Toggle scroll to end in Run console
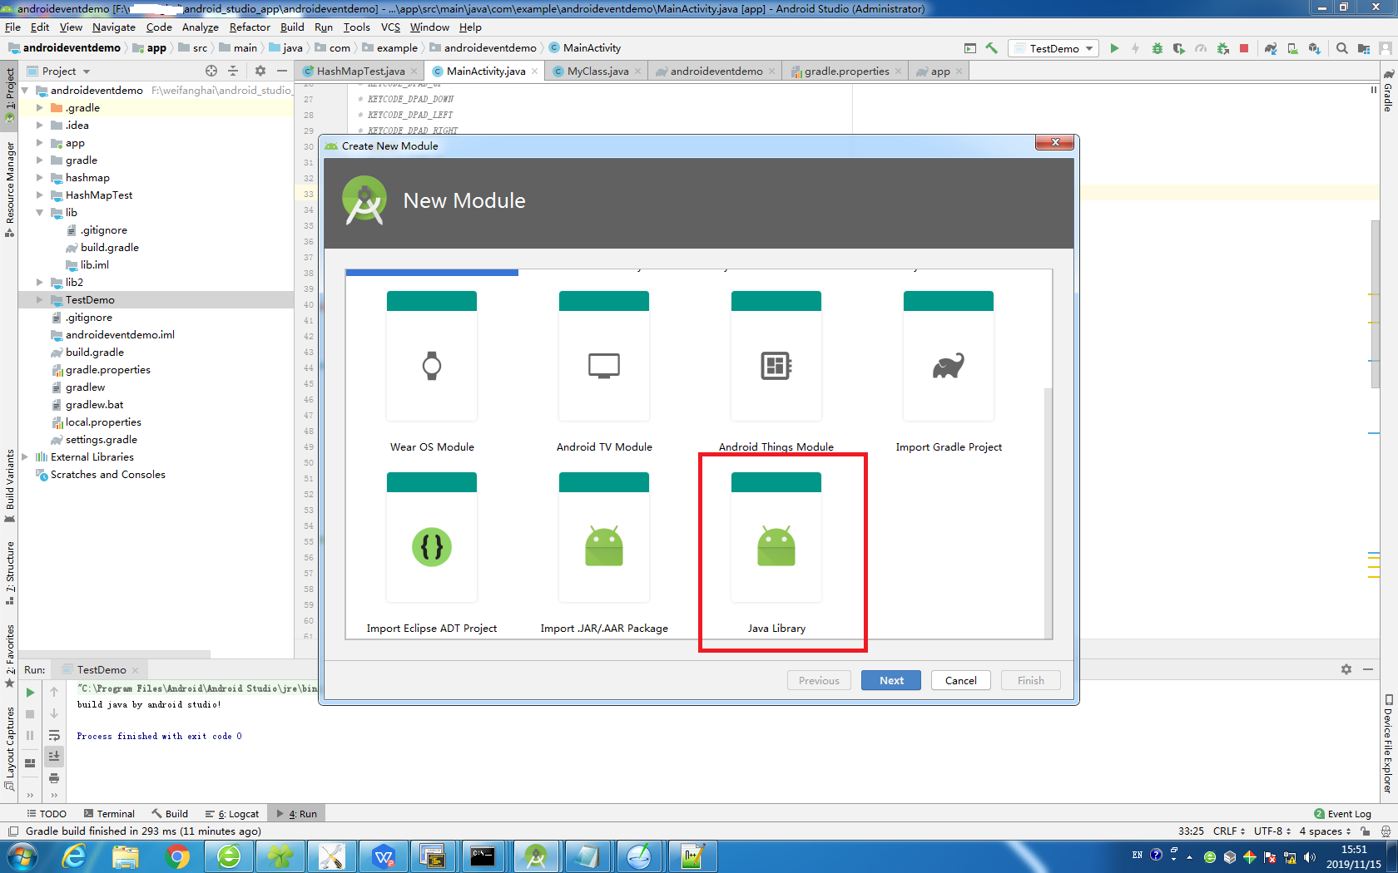 [54, 756]
